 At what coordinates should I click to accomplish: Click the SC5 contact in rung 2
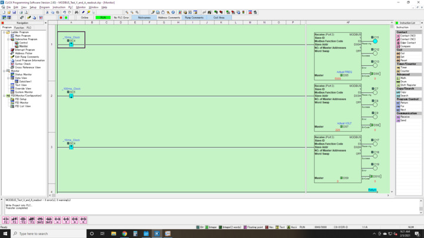pos(71,95)
